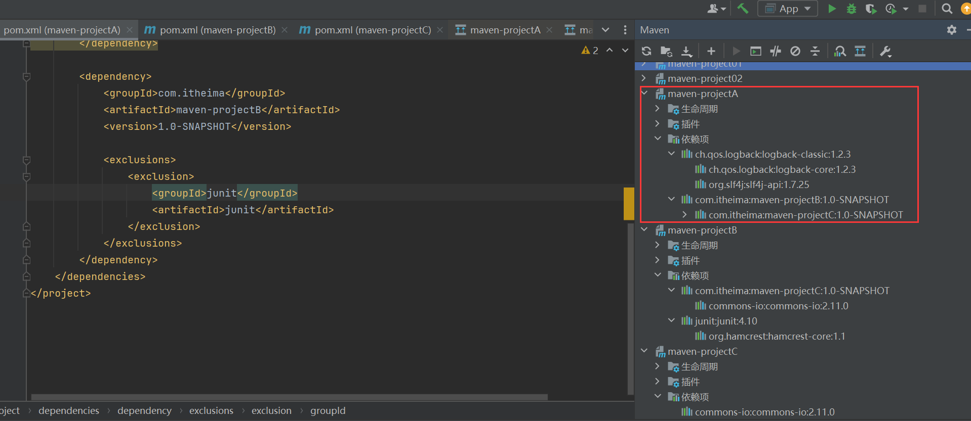Click exclusion in breadcrumb bar

point(271,410)
